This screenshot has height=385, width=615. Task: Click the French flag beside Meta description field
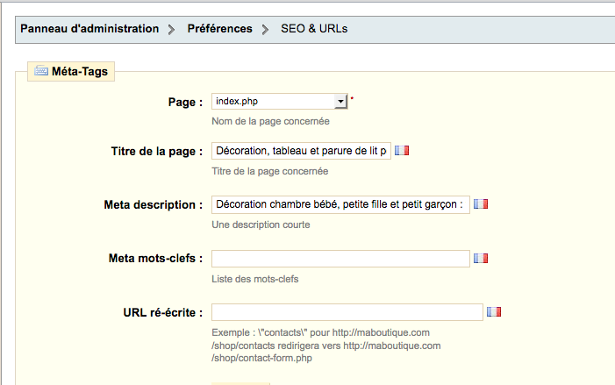point(481,203)
